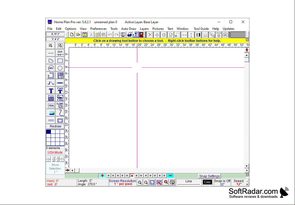This screenshot has width=295, height=205.
Task: Click the Undo arrow in toolbar
Action: [110, 35]
